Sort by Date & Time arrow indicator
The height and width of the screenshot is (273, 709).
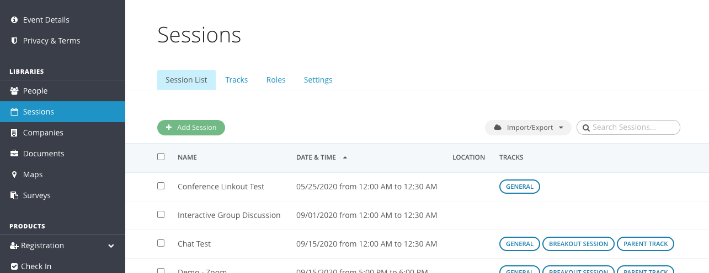tap(345, 157)
